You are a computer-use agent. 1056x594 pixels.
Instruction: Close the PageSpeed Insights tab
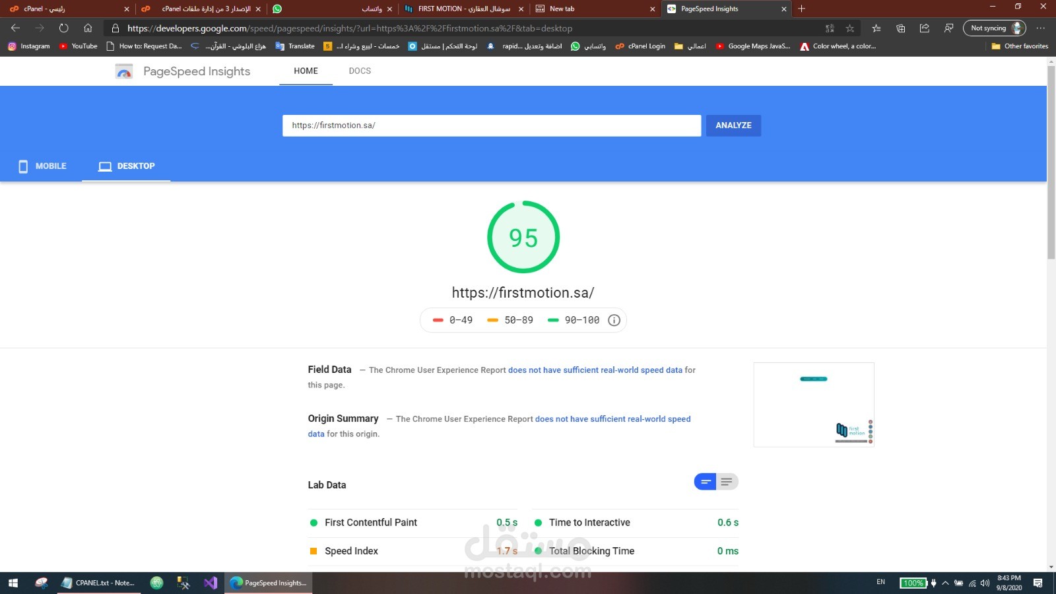[784, 9]
